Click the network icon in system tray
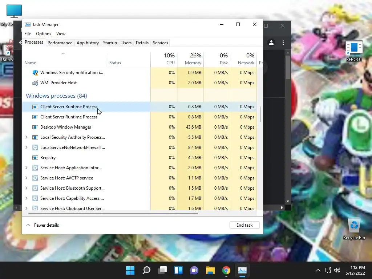Image resolution: width=372 pixels, height=279 pixels. pyautogui.click(x=328, y=270)
